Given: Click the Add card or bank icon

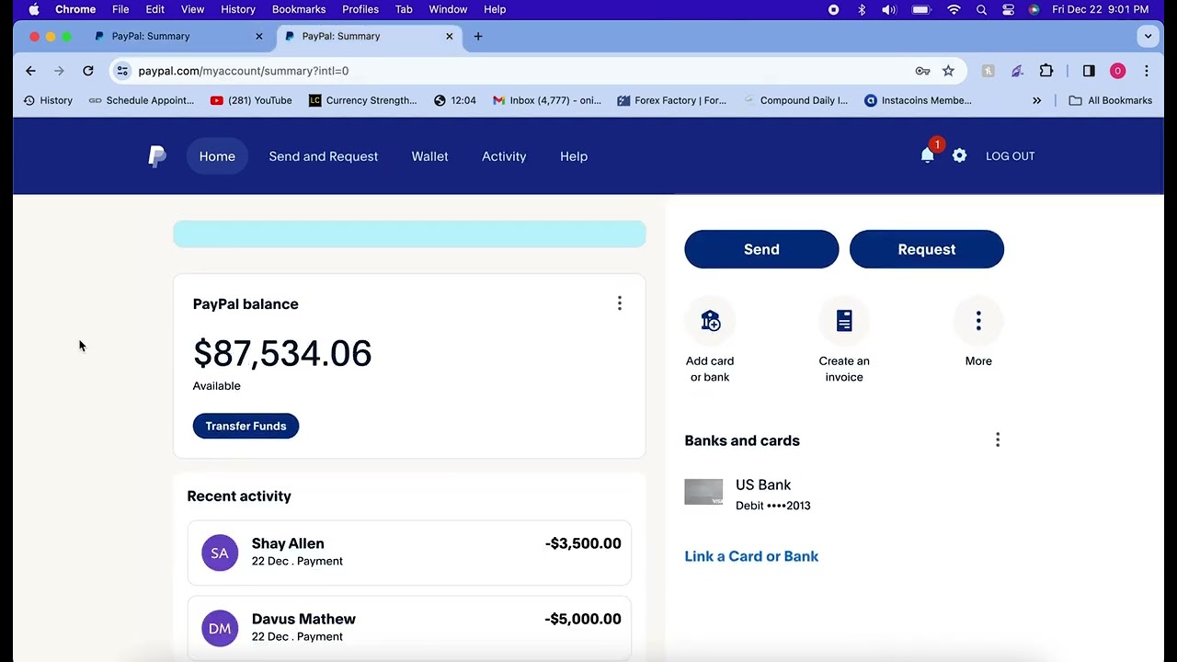Looking at the screenshot, I should (710, 321).
